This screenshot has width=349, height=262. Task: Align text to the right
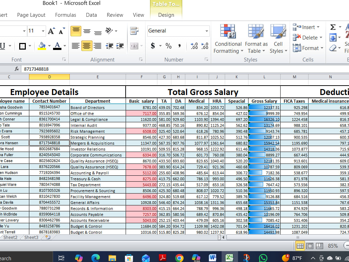(x=98, y=46)
